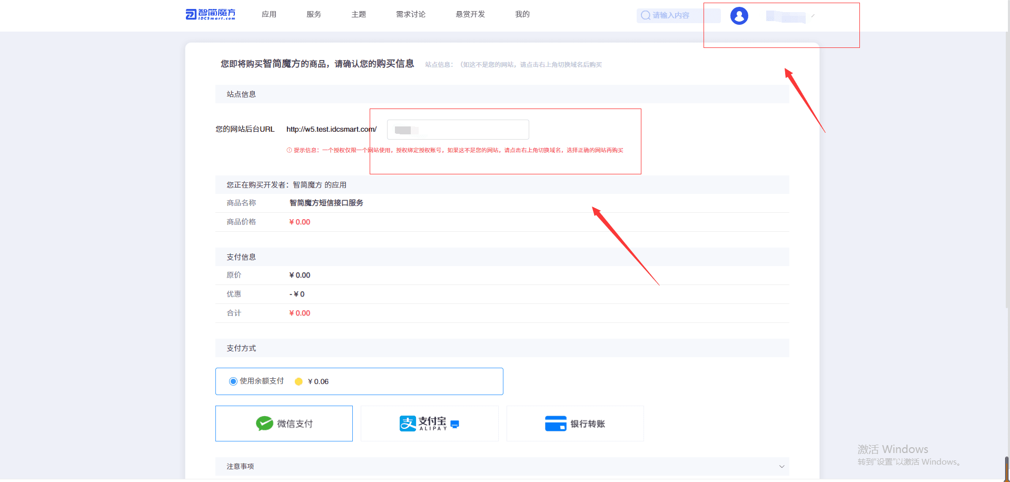1010x482 pixels.
Task: Click the blue Alipay logo icon
Action: [408, 424]
